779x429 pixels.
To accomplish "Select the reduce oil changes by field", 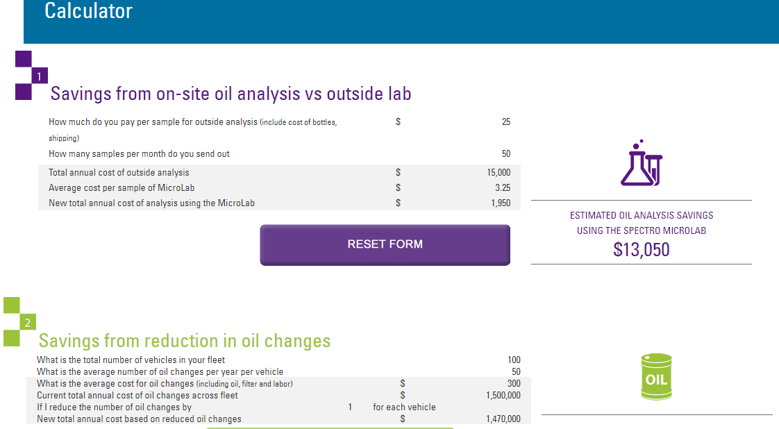I will pyautogui.click(x=351, y=407).
